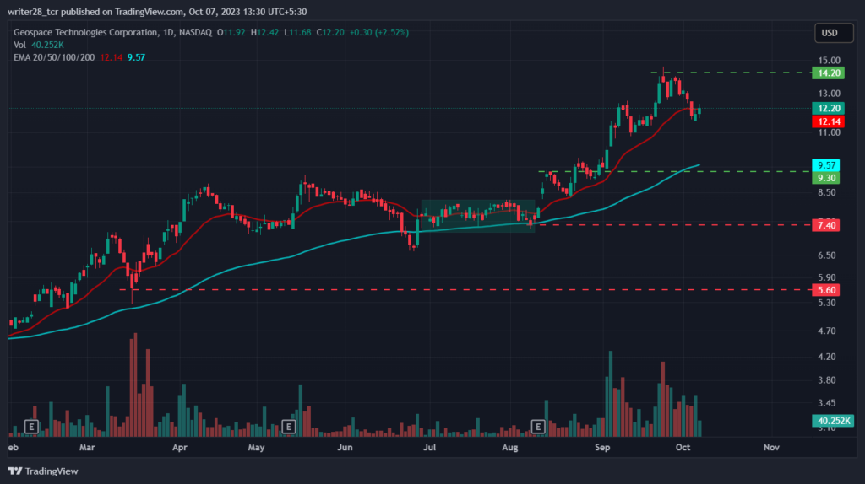This screenshot has width=865, height=484.
Task: Open the USD currency selector
Action: [834, 33]
